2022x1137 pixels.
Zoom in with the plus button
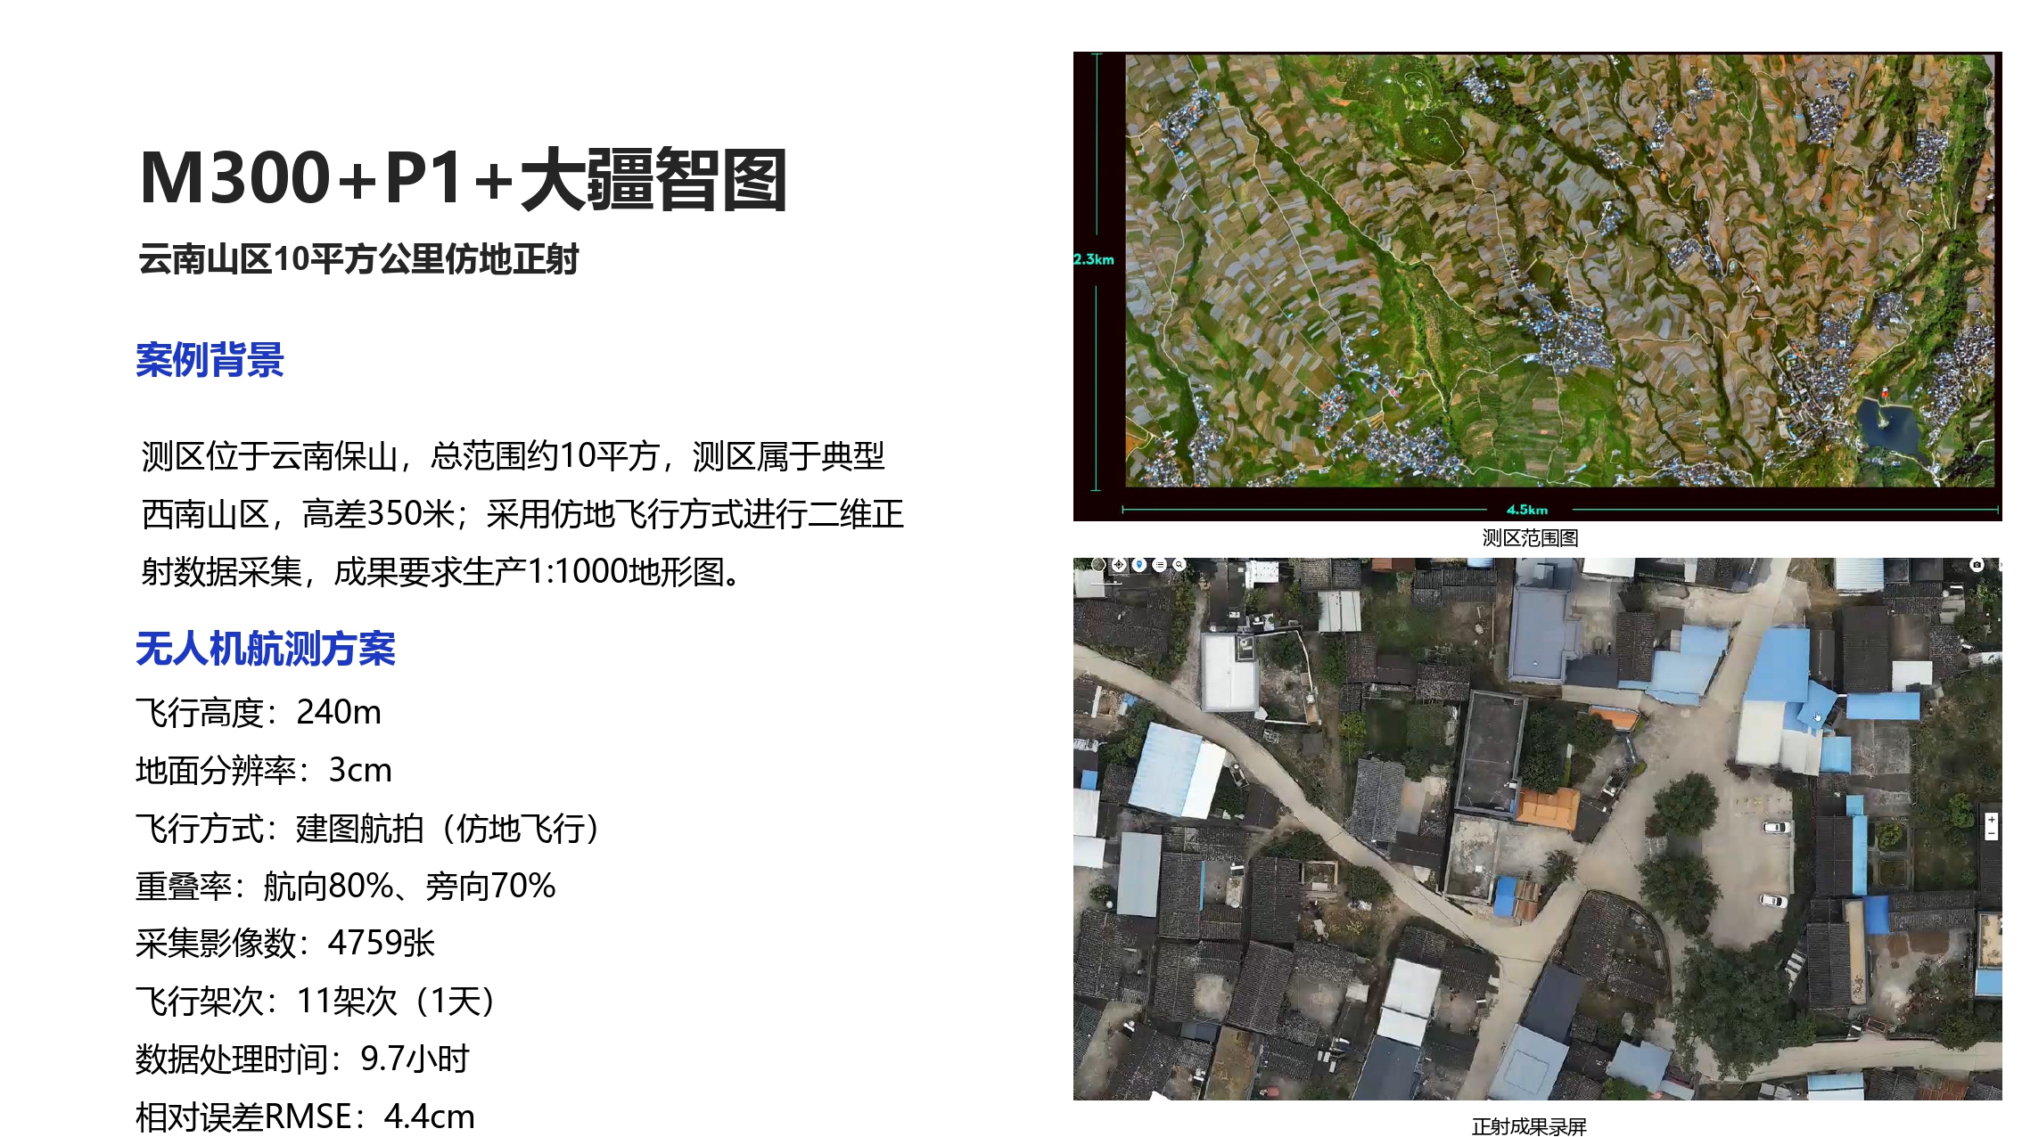tap(1992, 820)
